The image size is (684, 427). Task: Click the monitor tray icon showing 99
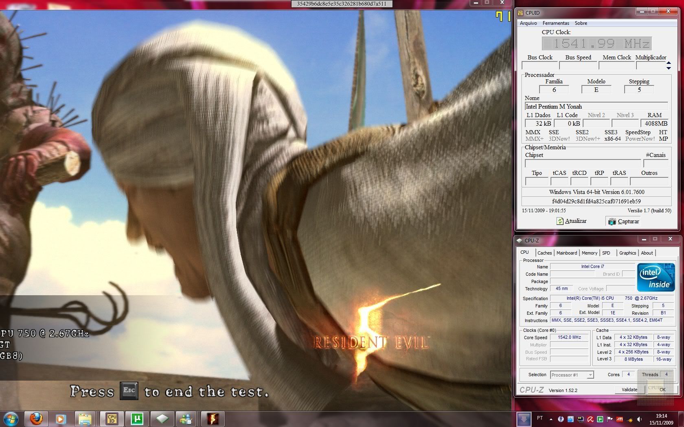(581, 419)
